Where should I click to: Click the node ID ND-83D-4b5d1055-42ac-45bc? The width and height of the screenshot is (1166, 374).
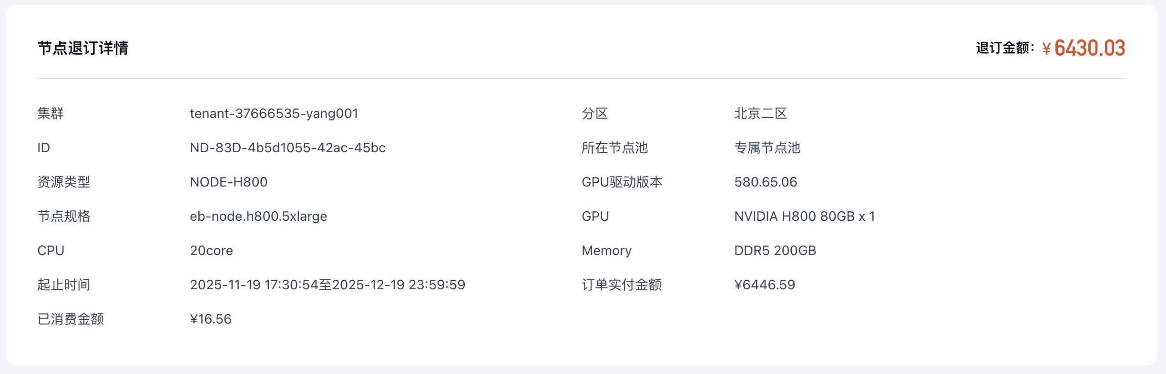coord(287,148)
